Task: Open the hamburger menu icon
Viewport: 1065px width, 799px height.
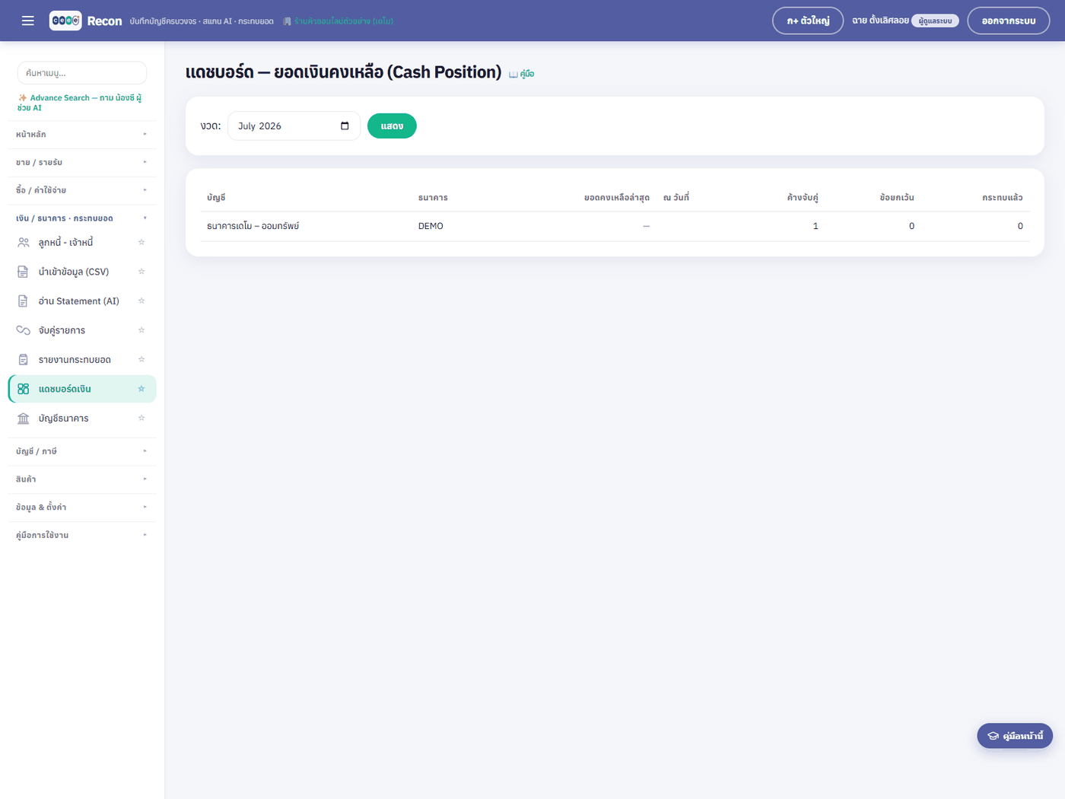Action: pyautogui.click(x=28, y=21)
